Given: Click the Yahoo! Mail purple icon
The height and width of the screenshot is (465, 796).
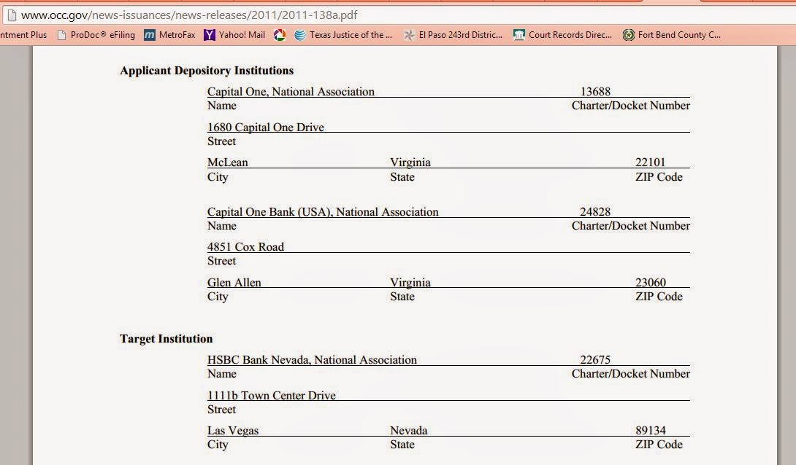Looking at the screenshot, I should click(209, 35).
